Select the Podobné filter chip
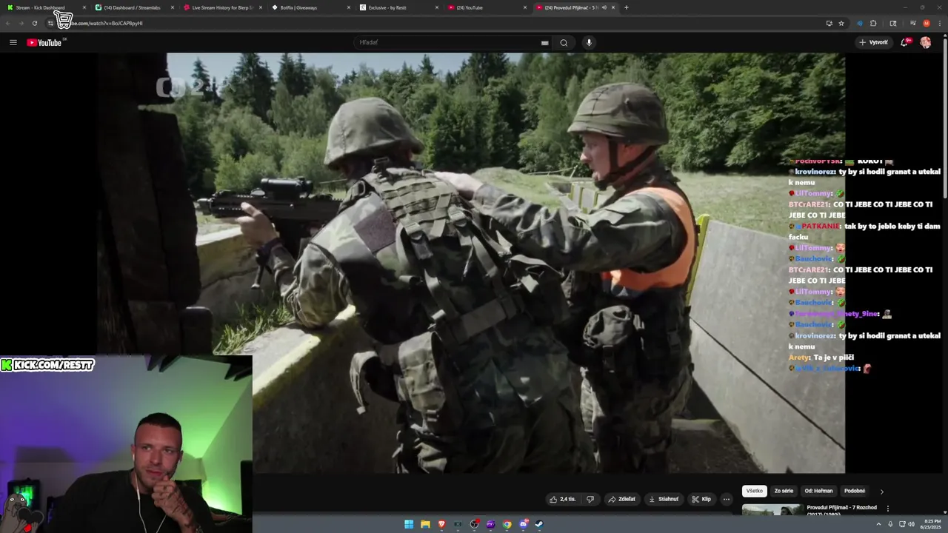Screen dimensions: 948x533 click(x=855, y=491)
